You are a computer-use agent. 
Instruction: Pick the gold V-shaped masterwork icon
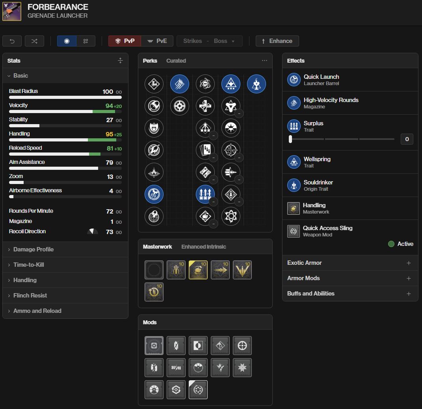[242, 270]
